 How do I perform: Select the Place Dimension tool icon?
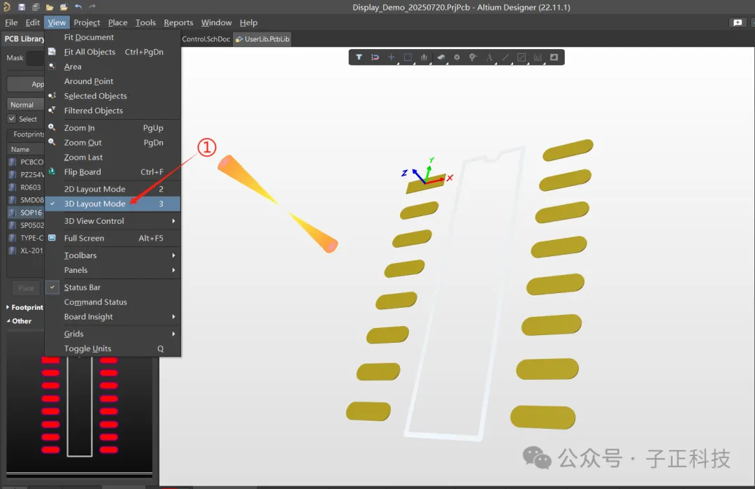click(538, 57)
